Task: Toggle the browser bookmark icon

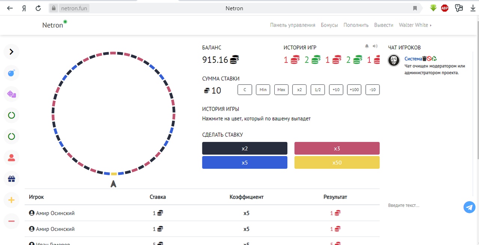Action: [415, 8]
